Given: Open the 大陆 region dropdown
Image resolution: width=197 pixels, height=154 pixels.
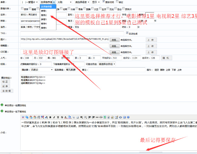Looking at the screenshot, I should [x=65, y=2].
